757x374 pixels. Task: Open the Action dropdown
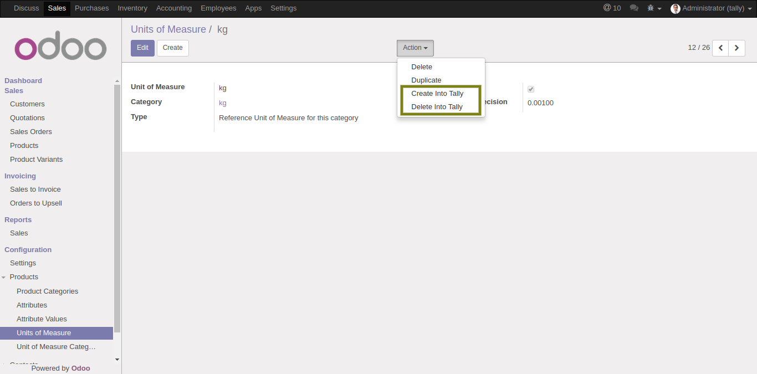pos(415,48)
